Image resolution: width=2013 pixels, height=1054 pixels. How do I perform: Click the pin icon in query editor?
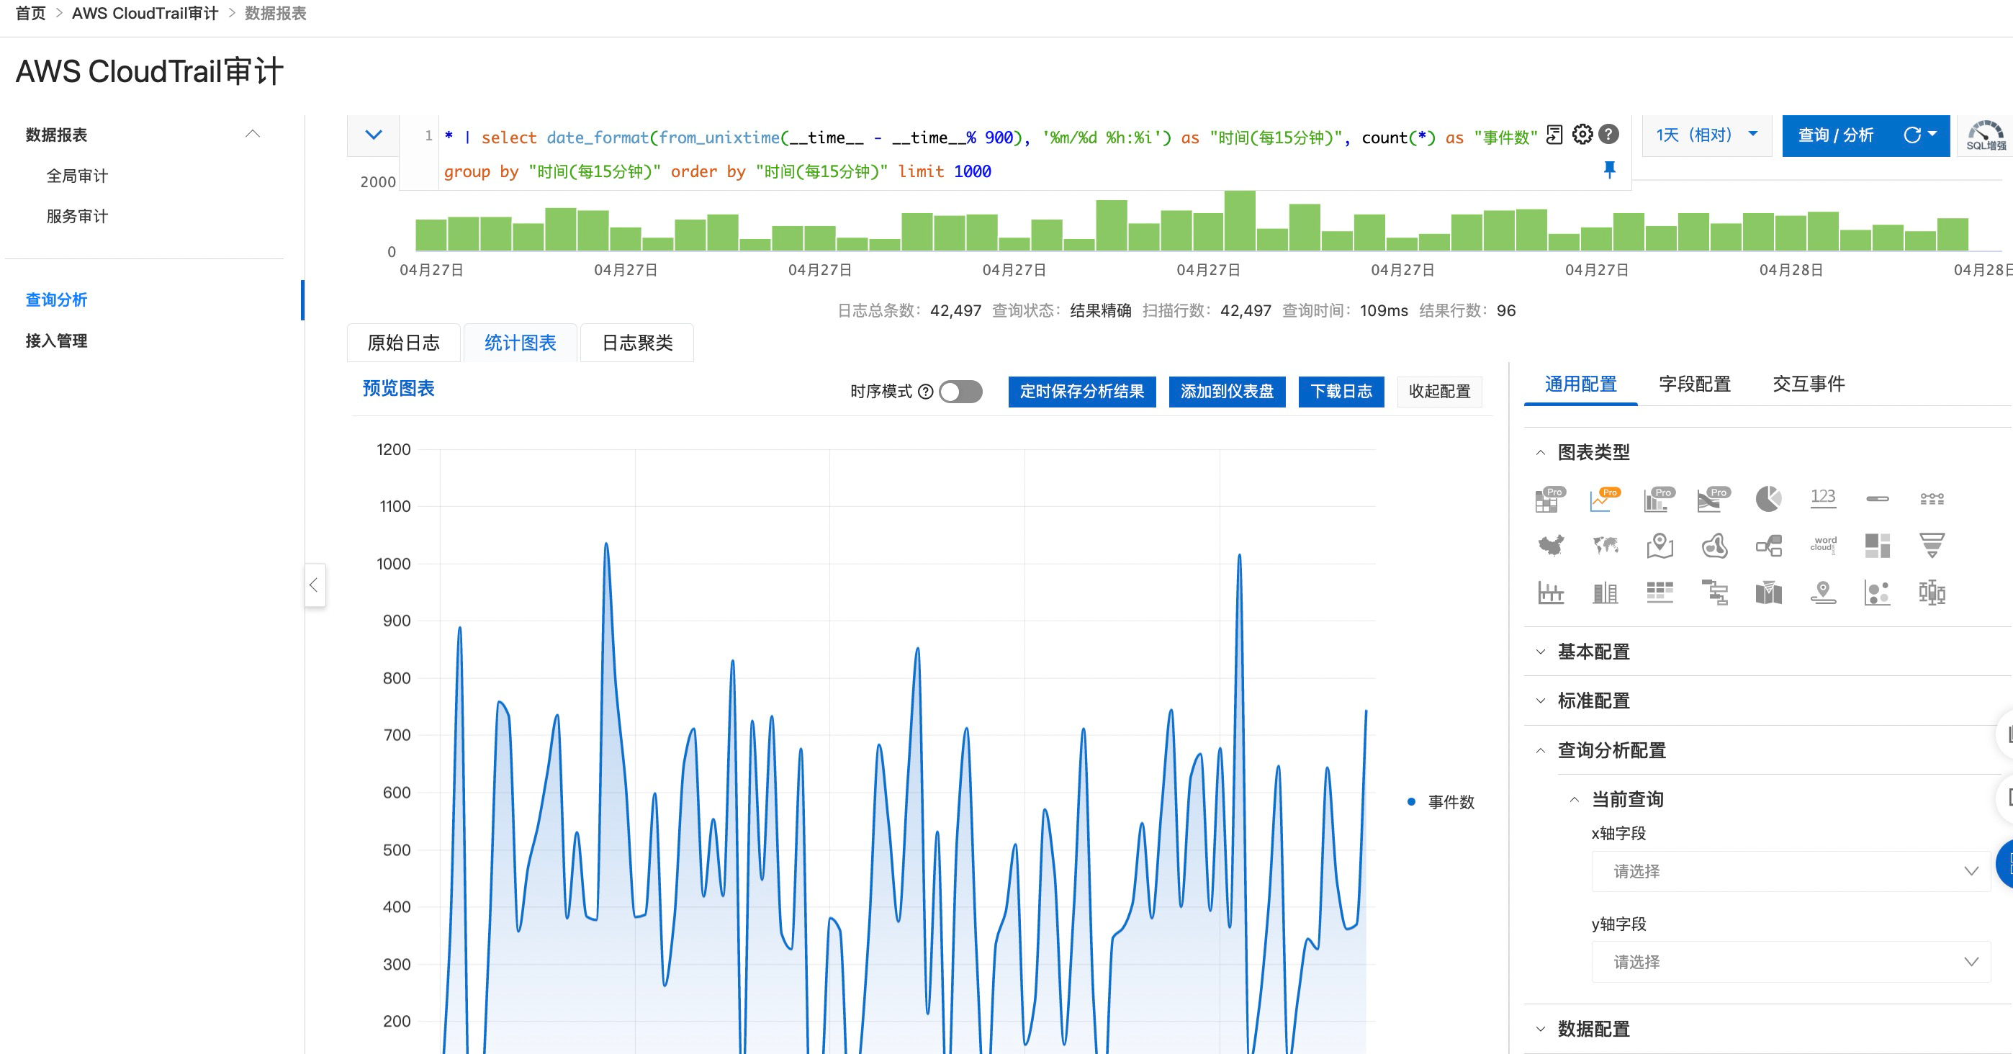(1609, 169)
